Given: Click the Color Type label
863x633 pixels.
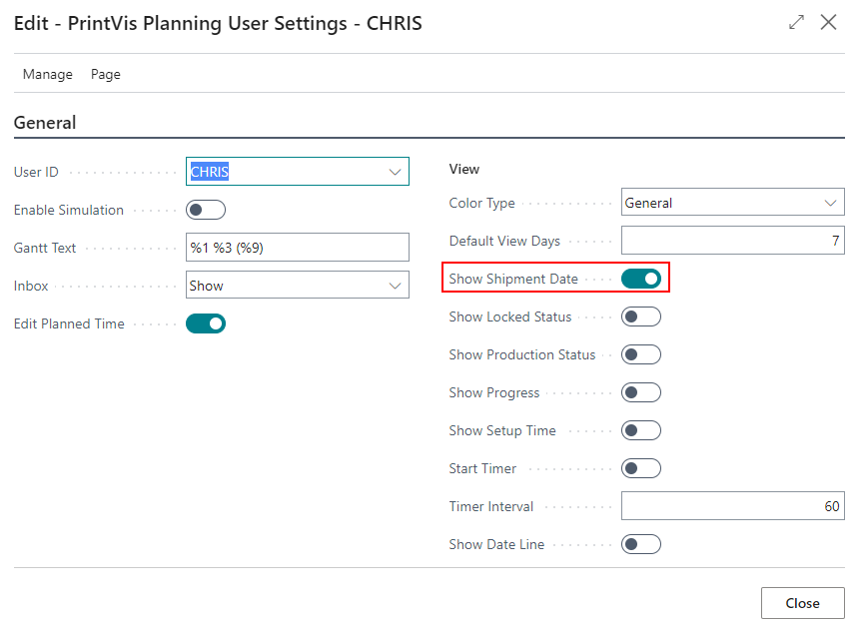Looking at the screenshot, I should point(482,203).
